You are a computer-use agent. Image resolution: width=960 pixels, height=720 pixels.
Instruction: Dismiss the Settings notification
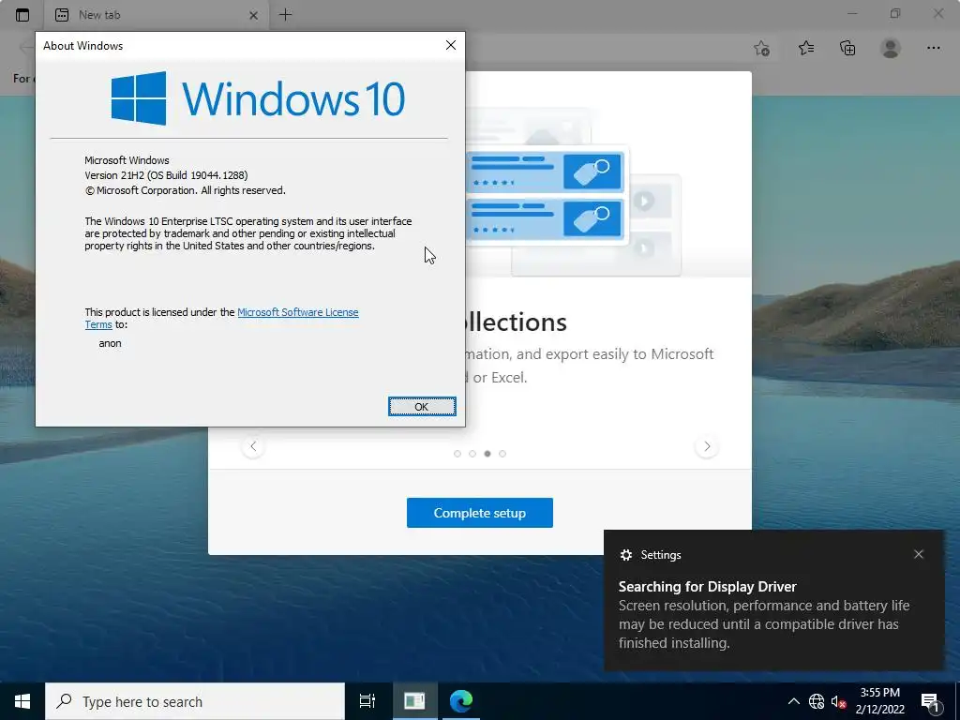[919, 554]
